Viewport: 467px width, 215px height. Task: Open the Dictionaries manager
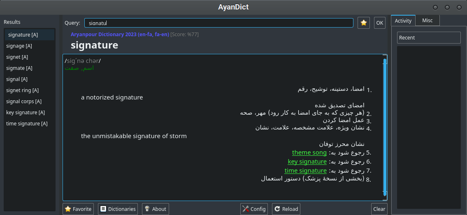tap(118, 209)
